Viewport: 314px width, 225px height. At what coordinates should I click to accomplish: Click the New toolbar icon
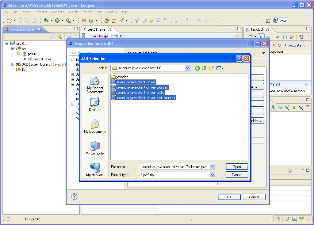pos(9,21)
